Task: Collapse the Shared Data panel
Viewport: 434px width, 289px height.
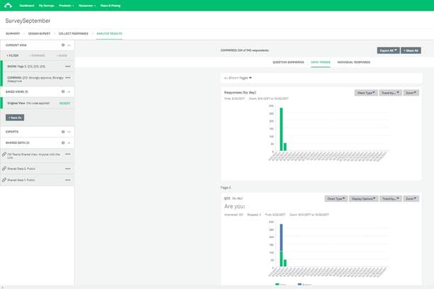Action: point(69,142)
